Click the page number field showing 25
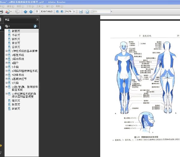The height and width of the screenshot is (157, 180). point(37,11)
